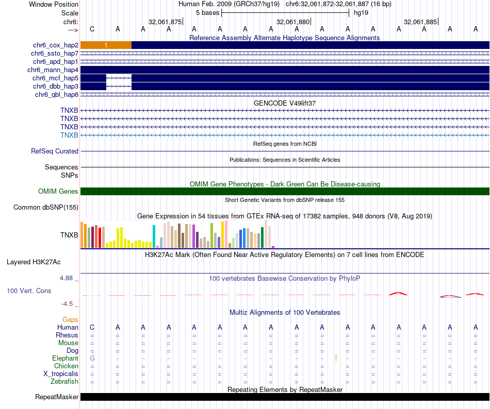Click the Reference Assembly Alternate Haplotype title
Image resolution: width=490 pixels, height=409 pixels.
click(x=285, y=38)
